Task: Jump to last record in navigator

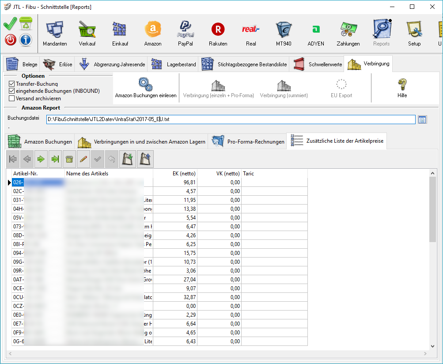Action: coord(55,159)
